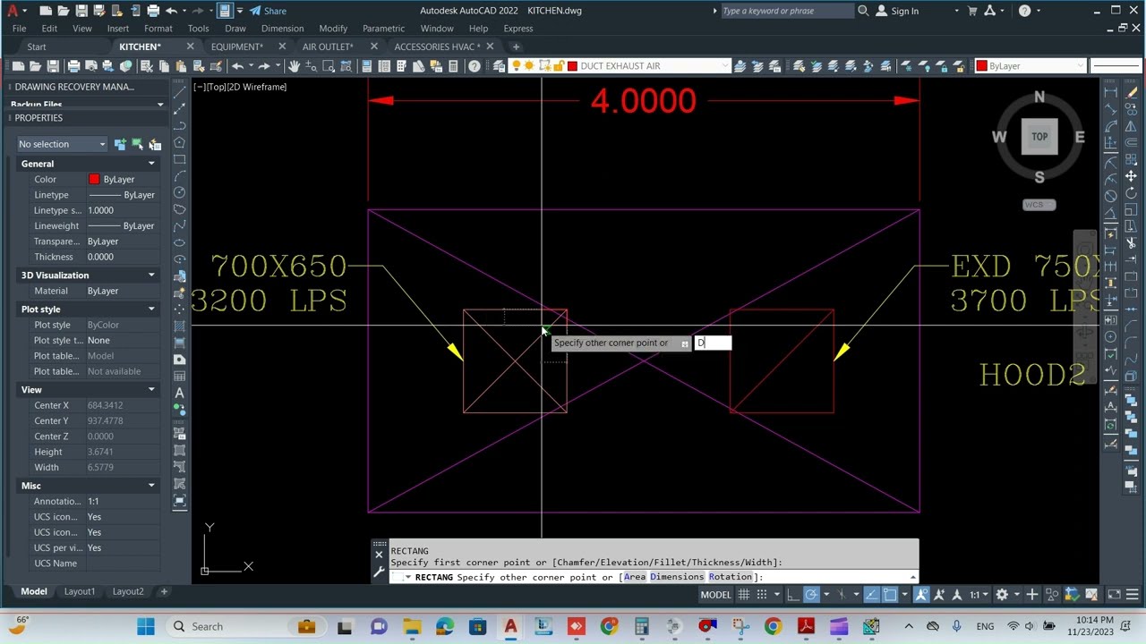Choose the Dimensions option in command line
The height and width of the screenshot is (644, 1146).
(677, 577)
